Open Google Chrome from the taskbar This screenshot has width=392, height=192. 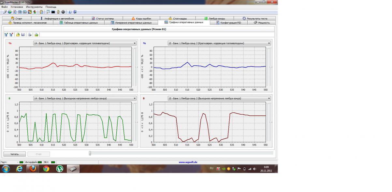(46, 169)
